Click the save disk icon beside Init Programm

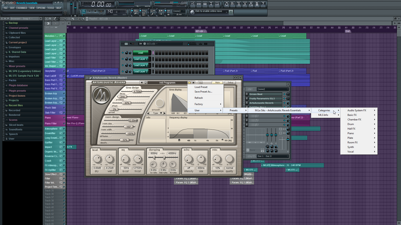[146, 83]
